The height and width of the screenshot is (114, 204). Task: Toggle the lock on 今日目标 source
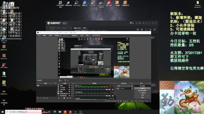tap(72, 87)
